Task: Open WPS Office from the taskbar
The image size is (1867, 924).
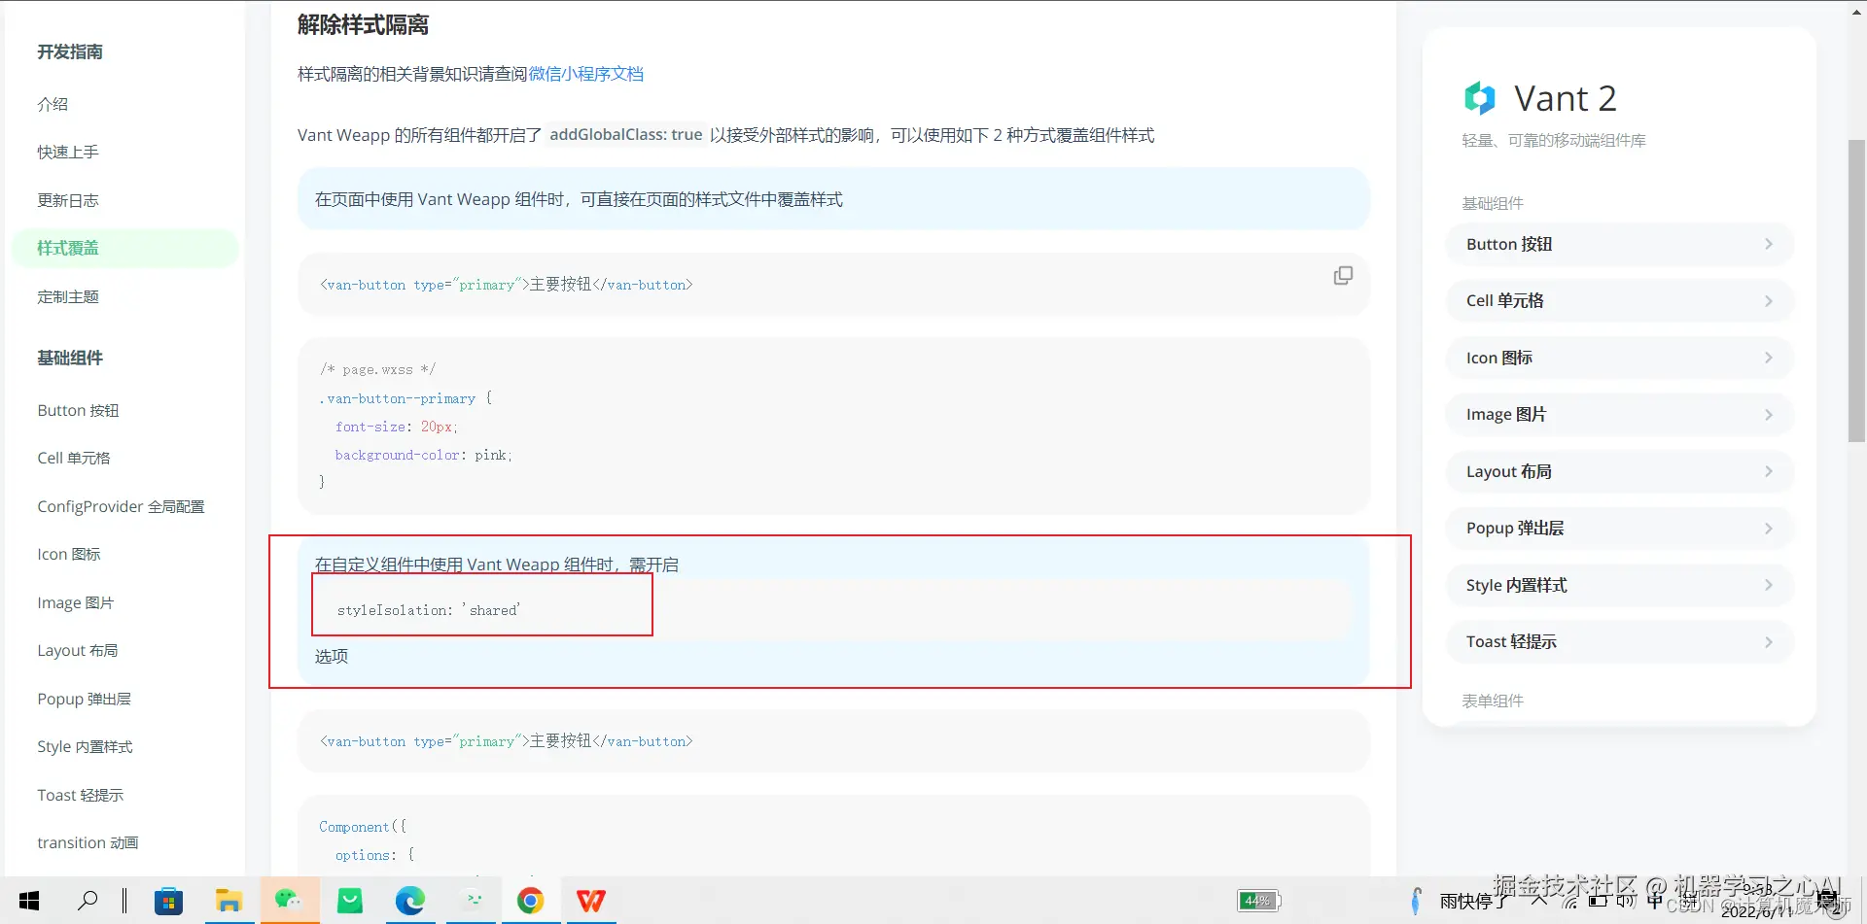Action: point(590,901)
